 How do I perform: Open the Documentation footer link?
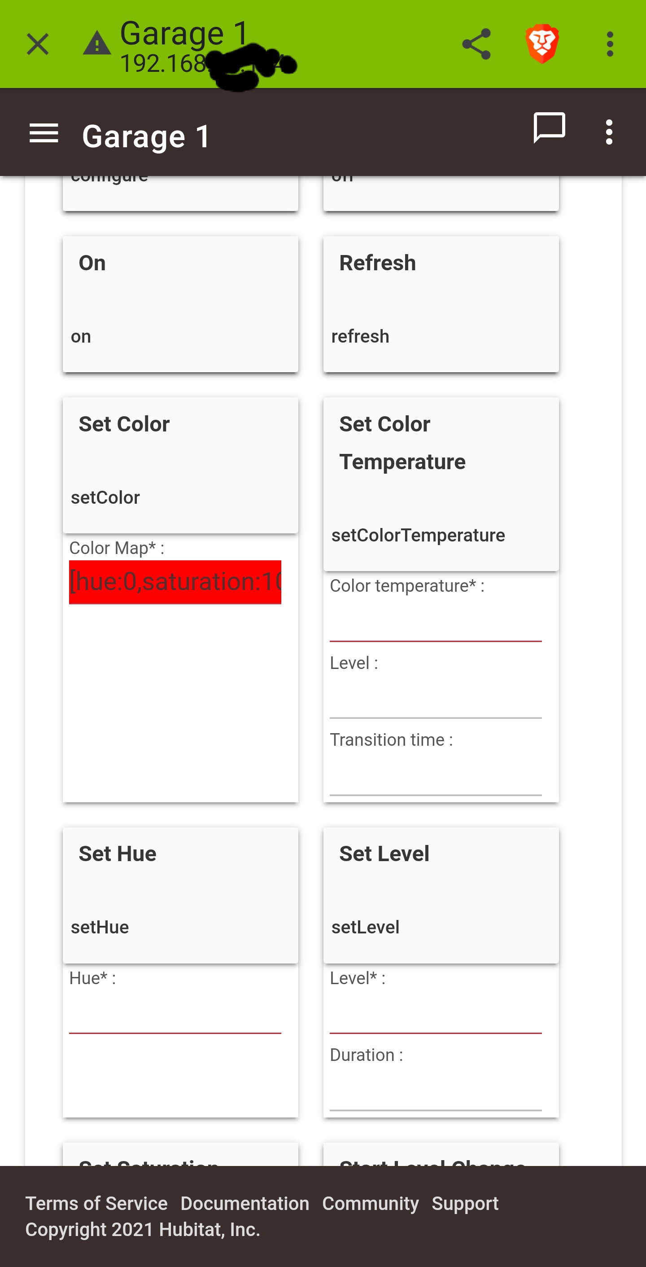245,1203
